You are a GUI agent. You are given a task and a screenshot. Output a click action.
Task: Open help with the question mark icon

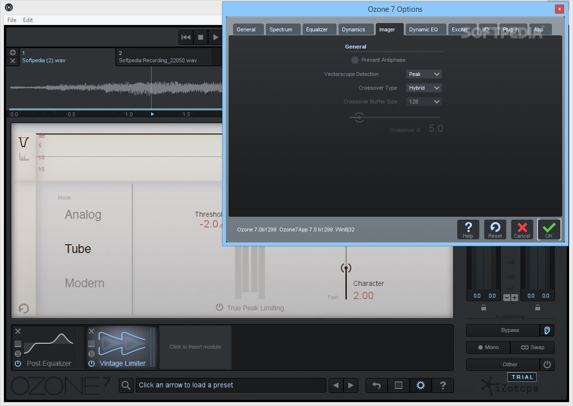[x=443, y=385]
